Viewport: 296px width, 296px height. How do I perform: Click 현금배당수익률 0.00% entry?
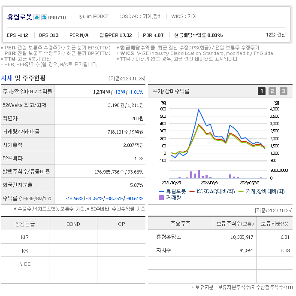tap(198, 35)
